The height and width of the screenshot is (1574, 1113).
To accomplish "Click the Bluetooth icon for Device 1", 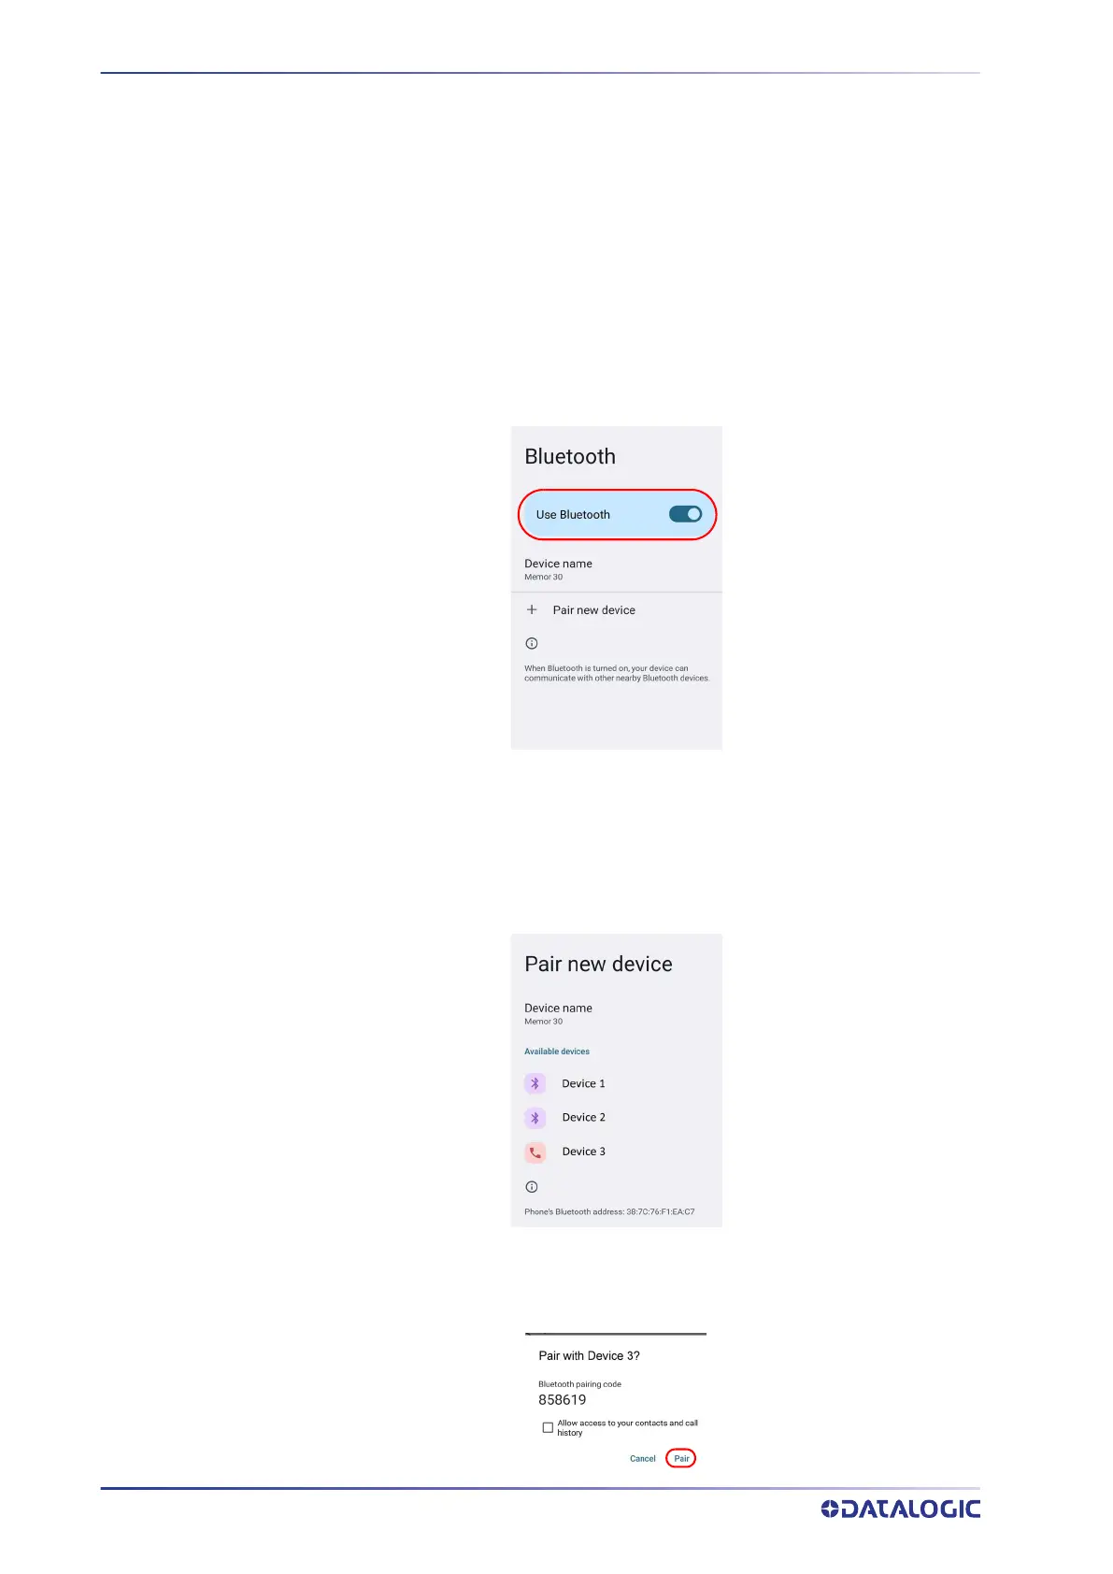I will click(535, 1083).
